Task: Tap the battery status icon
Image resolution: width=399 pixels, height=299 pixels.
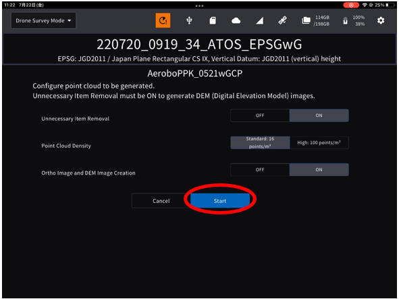Action: click(345, 21)
